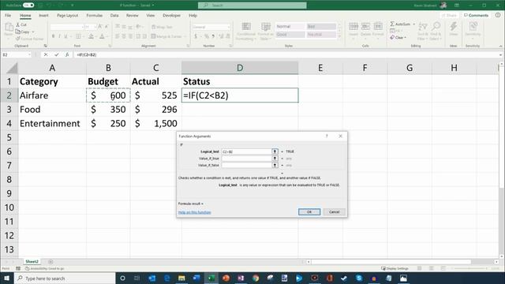
Task: Click the Merge & Center button
Action: tap(166, 36)
